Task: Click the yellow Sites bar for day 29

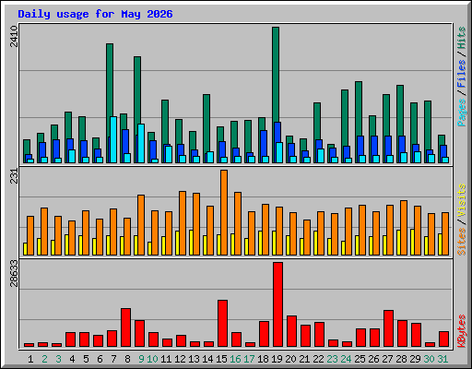Action: click(x=412, y=242)
